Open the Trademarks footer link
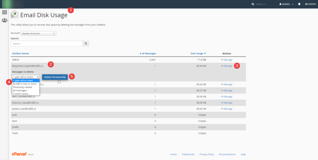This screenshot has width=318, height=160. [x=188, y=154]
